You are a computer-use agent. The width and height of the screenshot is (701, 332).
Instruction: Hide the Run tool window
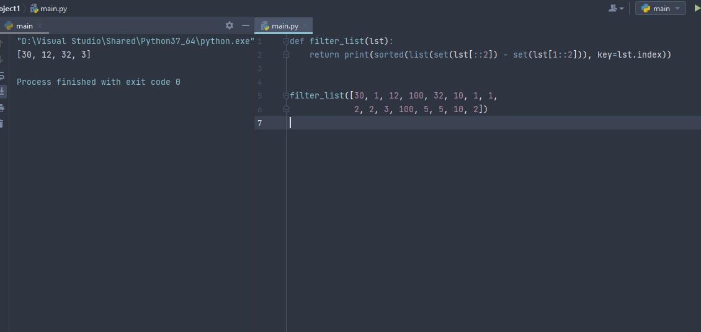(246, 25)
